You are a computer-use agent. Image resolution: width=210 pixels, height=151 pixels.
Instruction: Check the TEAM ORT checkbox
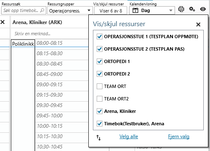point(100,86)
